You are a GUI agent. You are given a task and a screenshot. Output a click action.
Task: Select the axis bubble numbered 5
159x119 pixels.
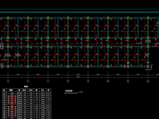pos(8,81)
